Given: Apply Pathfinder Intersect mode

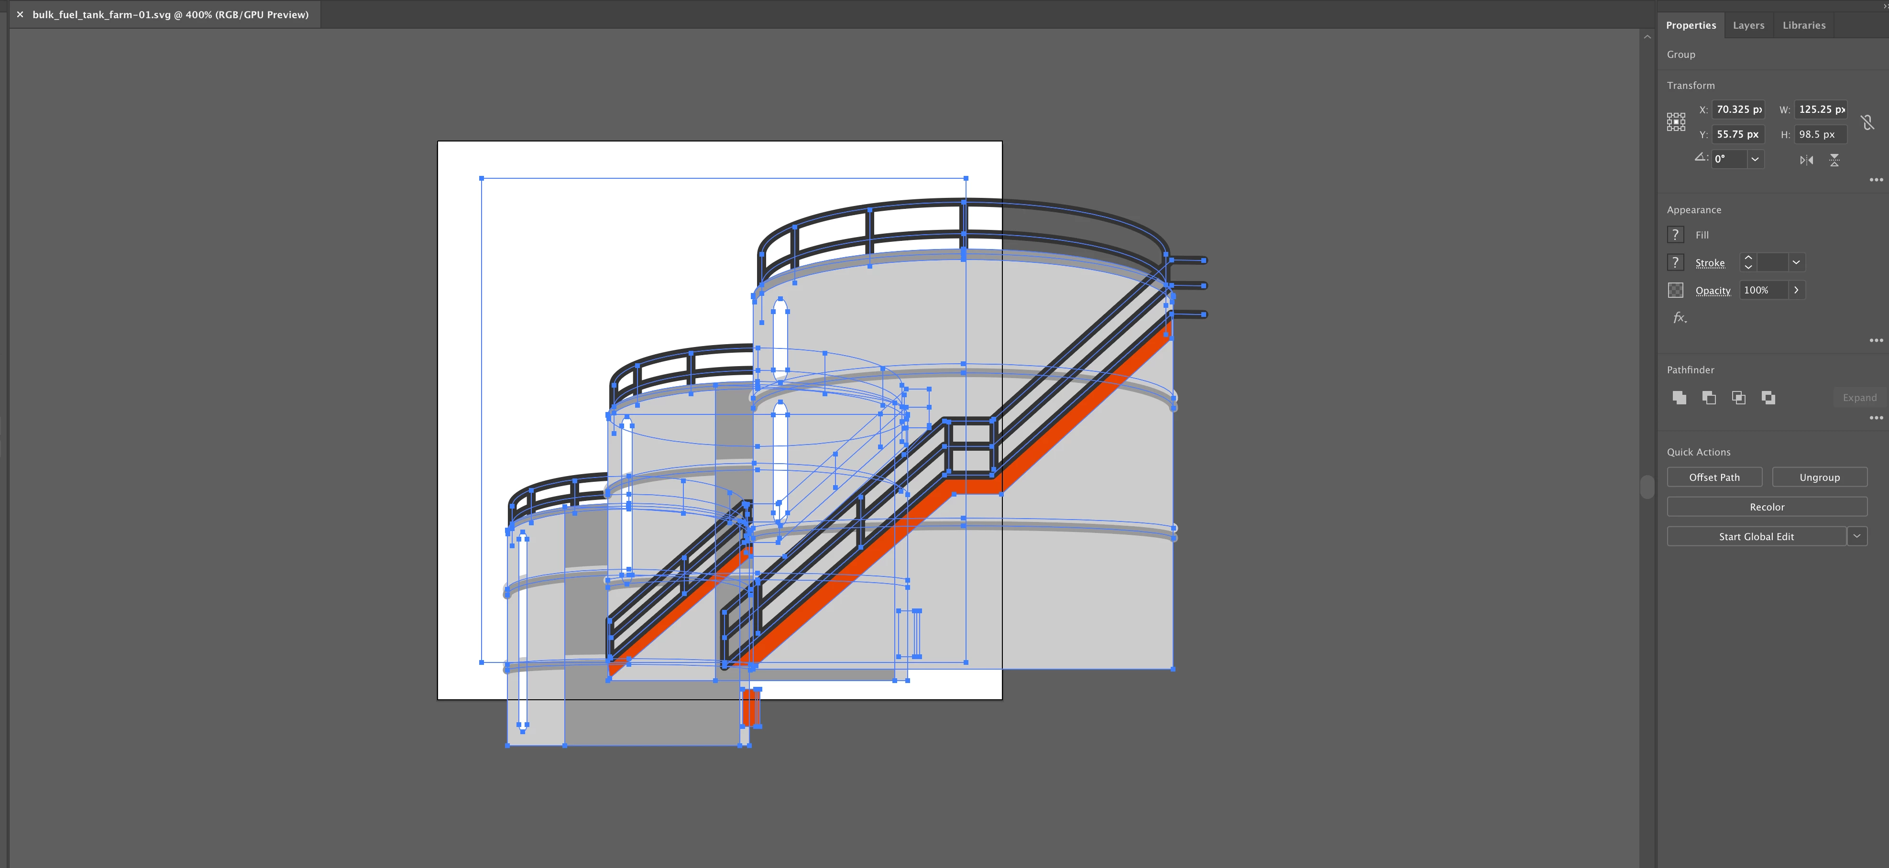Looking at the screenshot, I should pos(1738,397).
